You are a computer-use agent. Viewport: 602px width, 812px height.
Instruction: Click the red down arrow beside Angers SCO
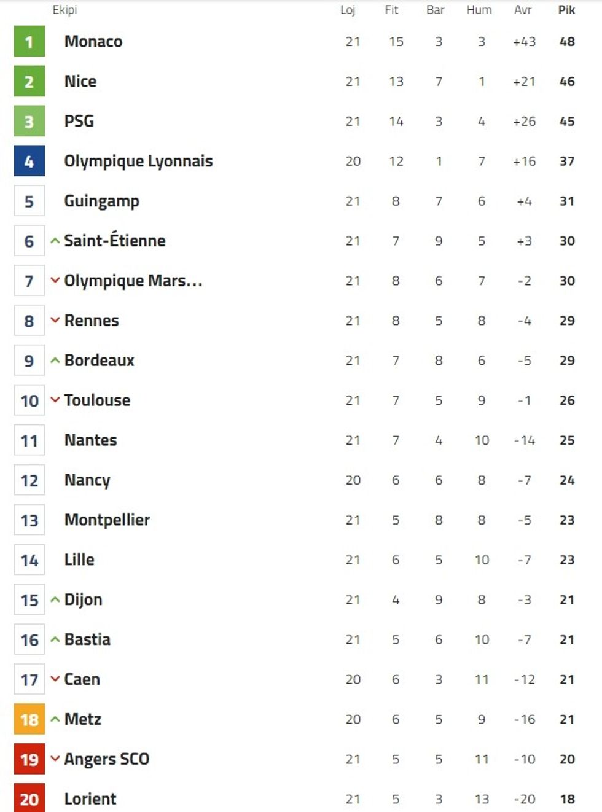55,759
